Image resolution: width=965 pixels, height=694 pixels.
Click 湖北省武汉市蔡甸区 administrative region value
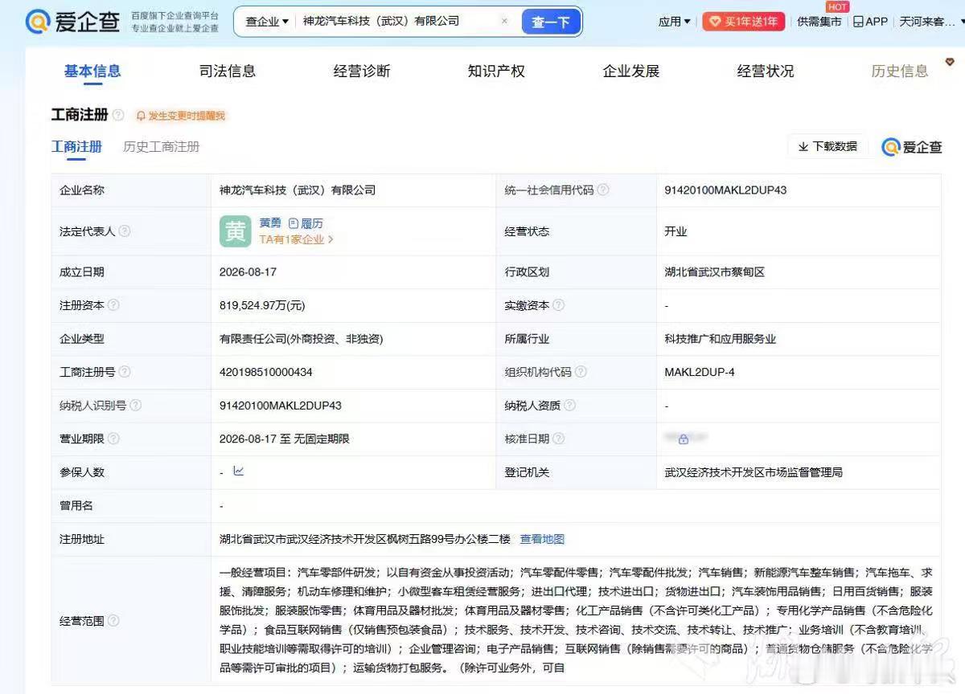[714, 272]
